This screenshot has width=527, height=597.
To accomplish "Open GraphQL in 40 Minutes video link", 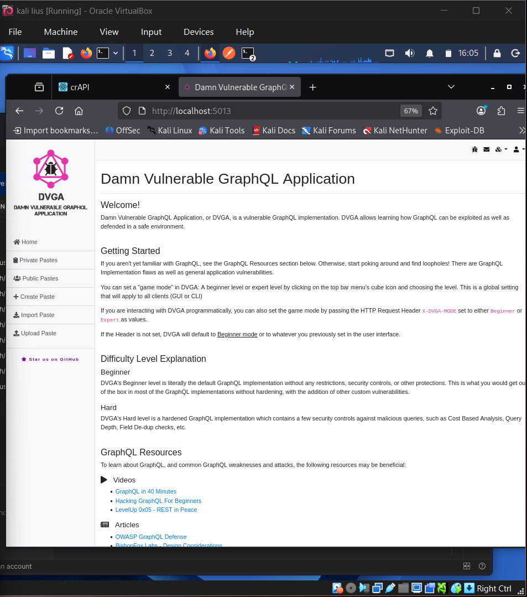I will [x=146, y=491].
